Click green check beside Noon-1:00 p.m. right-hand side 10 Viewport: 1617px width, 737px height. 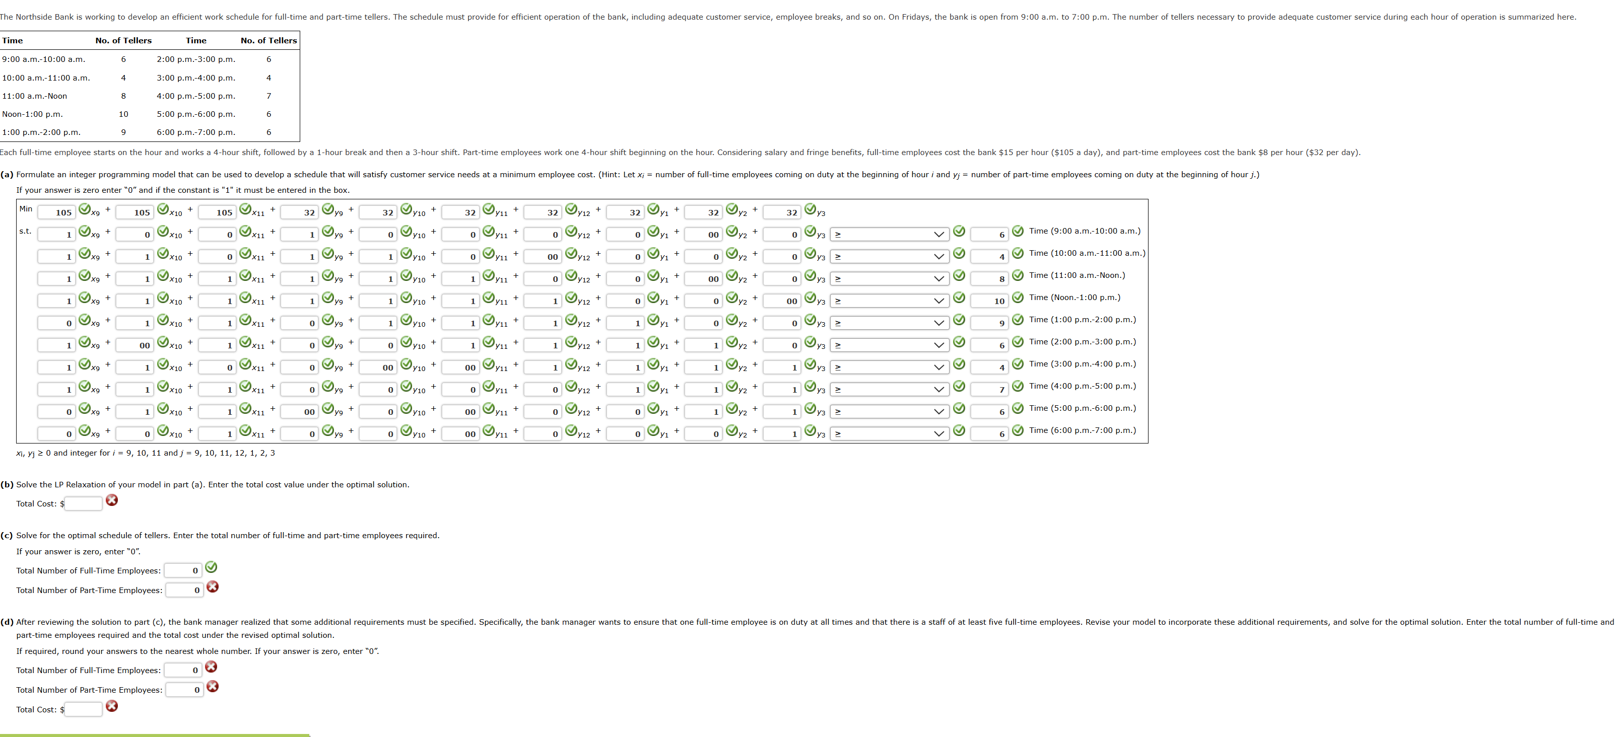click(1018, 298)
